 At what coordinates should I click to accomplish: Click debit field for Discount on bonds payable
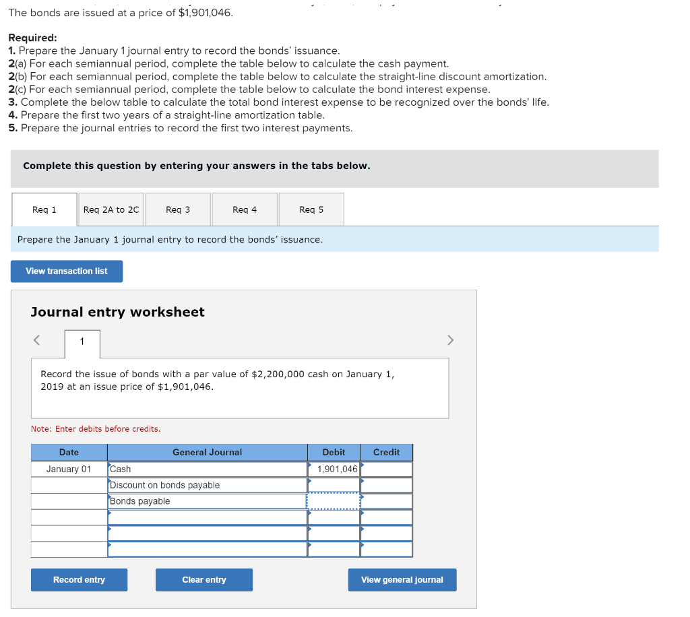coord(334,486)
